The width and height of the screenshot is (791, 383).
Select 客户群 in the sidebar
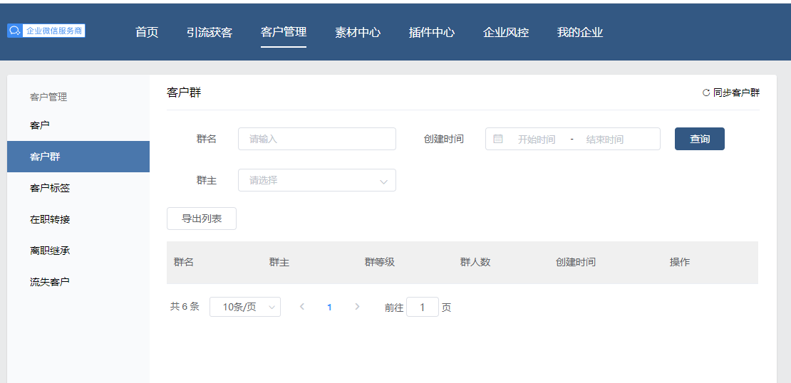pos(78,157)
